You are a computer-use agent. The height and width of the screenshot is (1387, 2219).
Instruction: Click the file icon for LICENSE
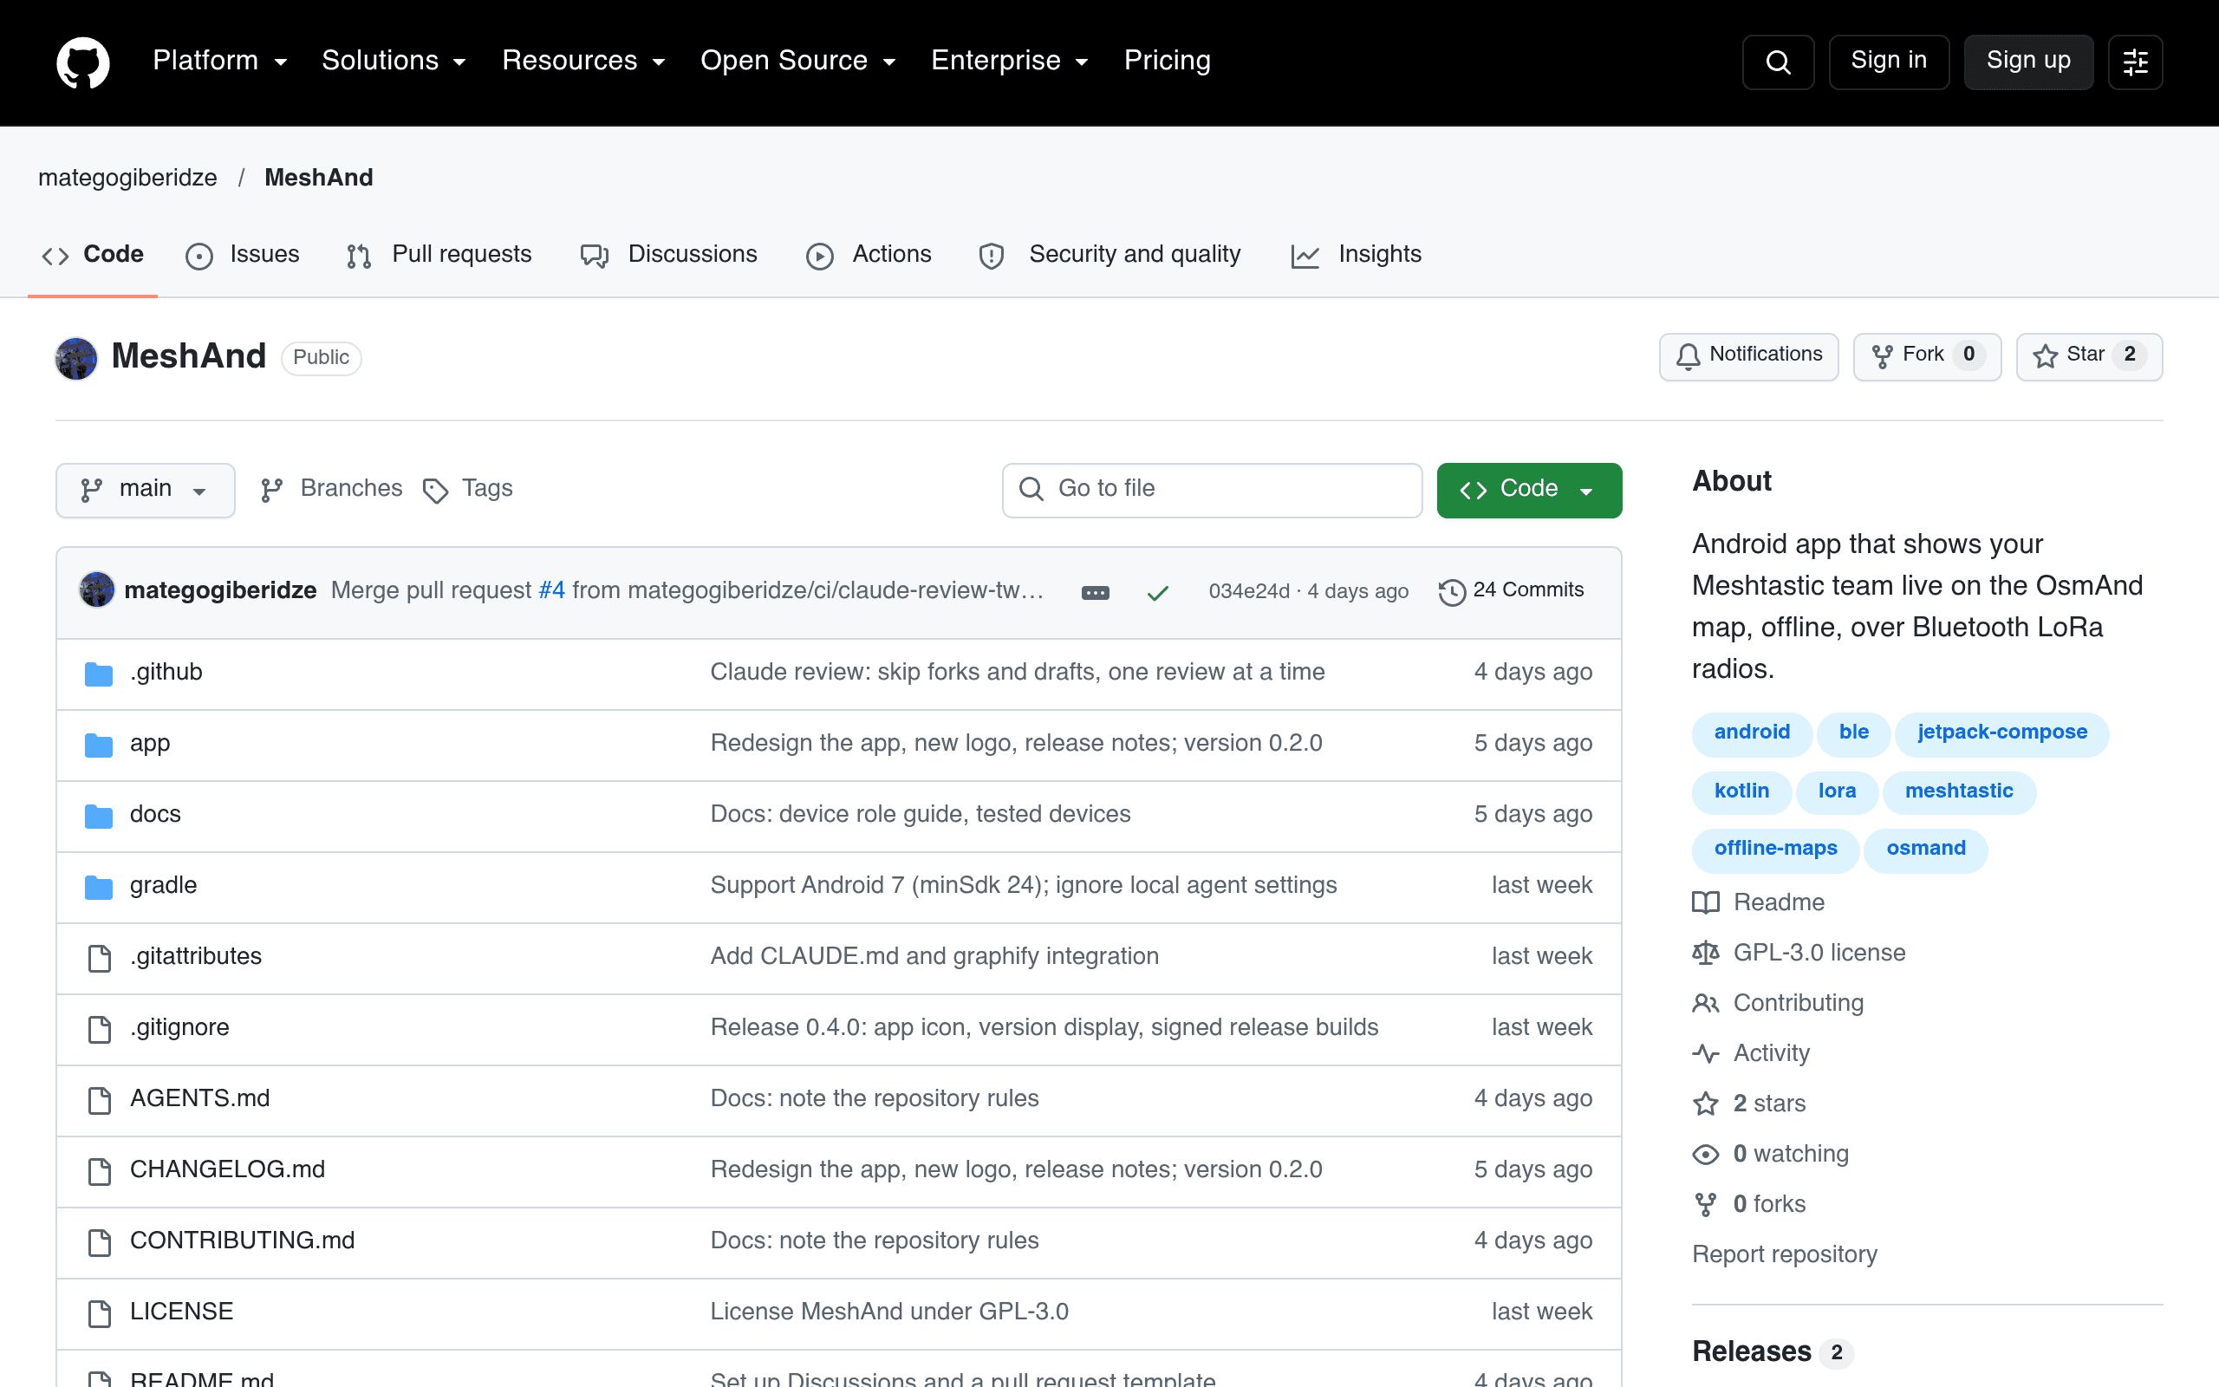pyautogui.click(x=99, y=1312)
